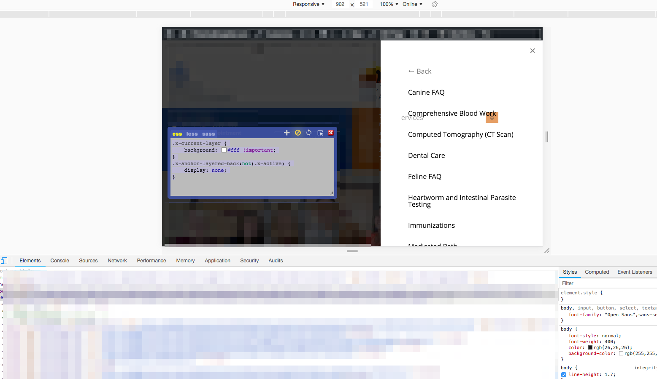
Task: Open Computed Tomography (CT Scan) item
Action: (x=461, y=134)
